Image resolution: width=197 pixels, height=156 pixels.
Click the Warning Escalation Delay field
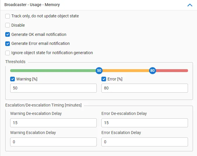click(x=53, y=142)
